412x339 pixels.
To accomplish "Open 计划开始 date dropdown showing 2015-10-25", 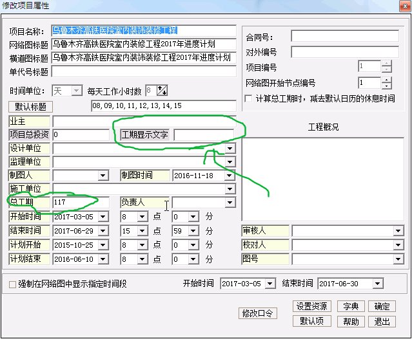I will pyautogui.click(x=103, y=245).
